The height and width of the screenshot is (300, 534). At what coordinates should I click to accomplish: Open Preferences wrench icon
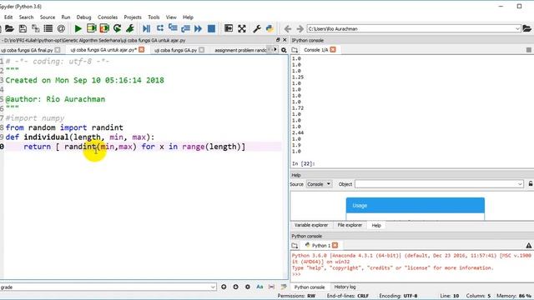tap(257, 28)
